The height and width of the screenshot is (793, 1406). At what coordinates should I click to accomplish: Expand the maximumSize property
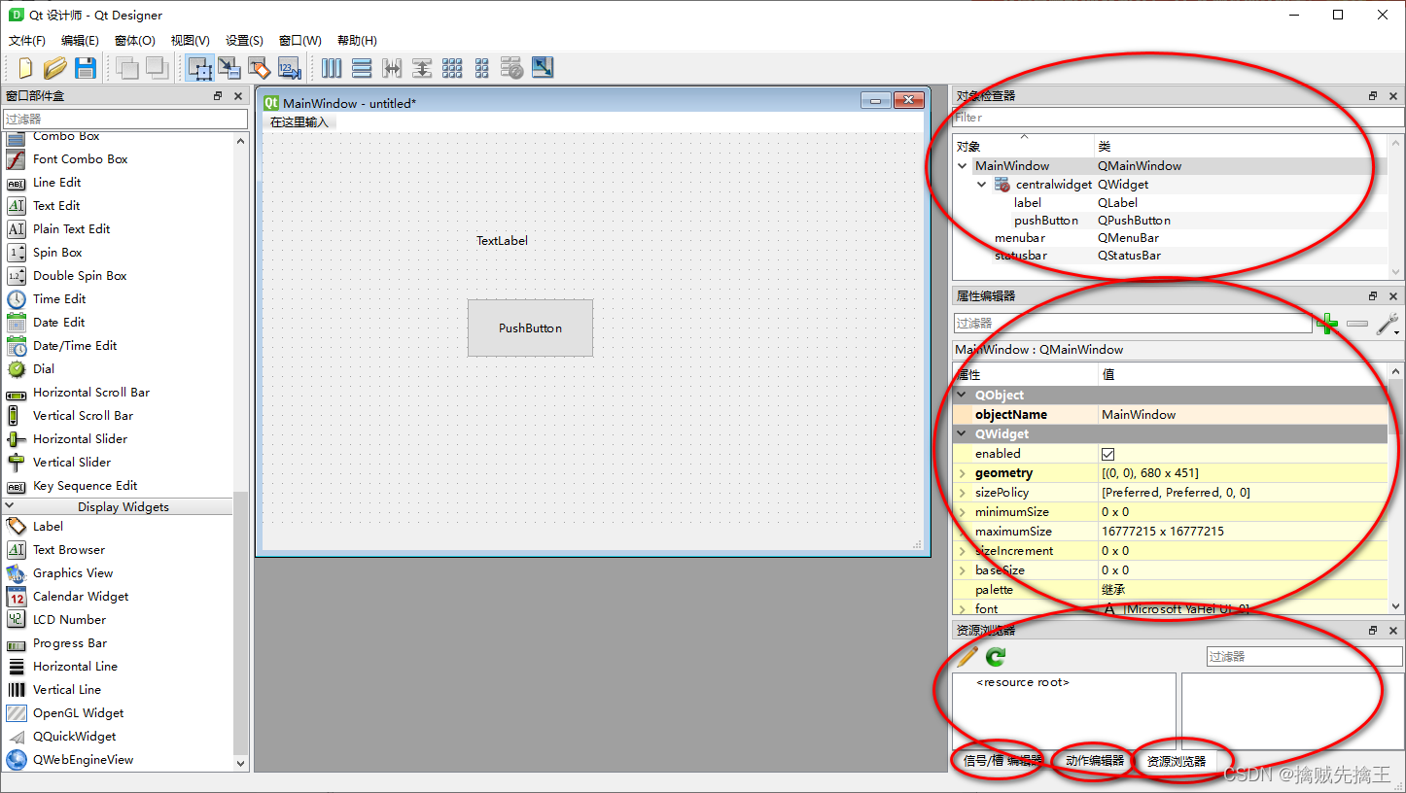(963, 532)
